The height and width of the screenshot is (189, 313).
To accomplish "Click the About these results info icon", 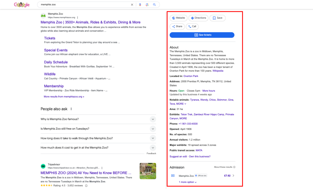I will [234, 167].
